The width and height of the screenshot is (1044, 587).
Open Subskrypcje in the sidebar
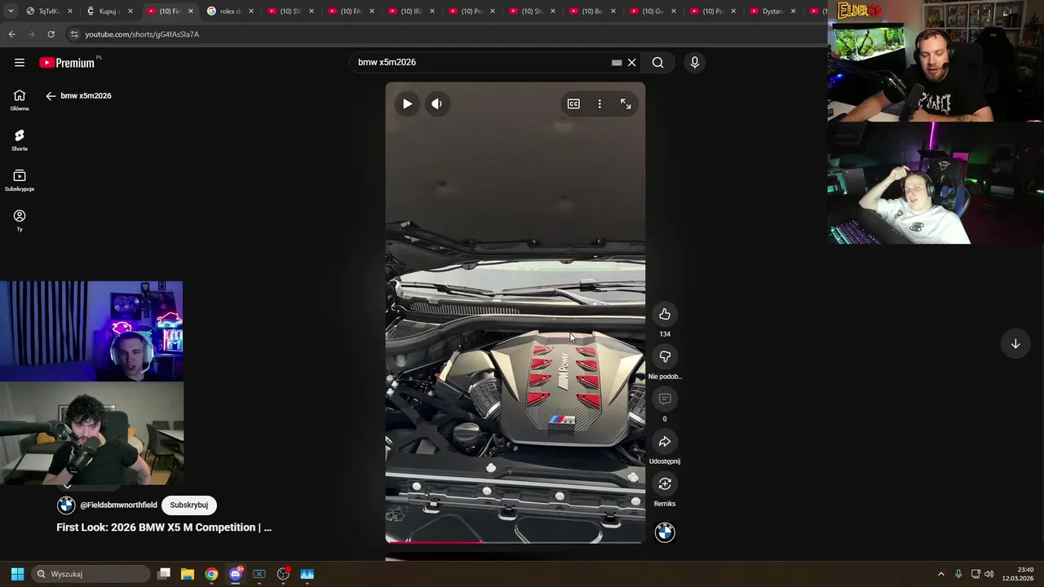pyautogui.click(x=20, y=180)
